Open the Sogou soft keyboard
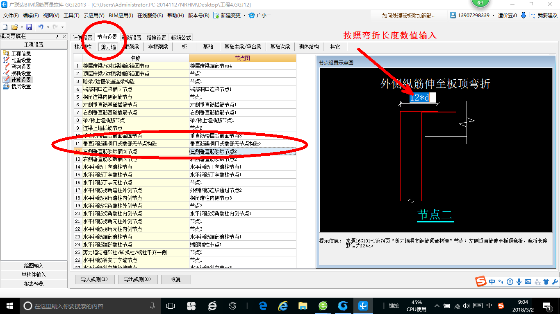This screenshot has width=560, height=314. [x=528, y=282]
